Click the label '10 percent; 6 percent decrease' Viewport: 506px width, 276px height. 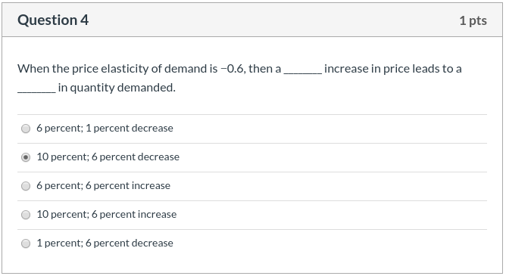(108, 157)
